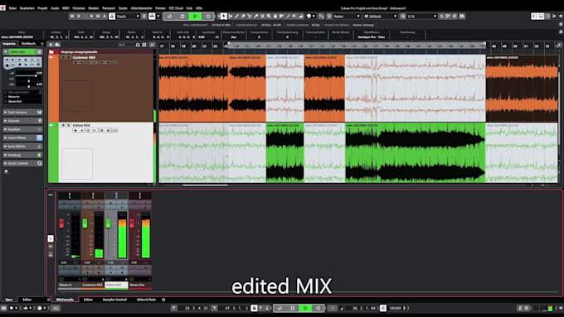This screenshot has height=317, width=564.
Task: Toggle global Write W automation button
Action: [98, 17]
